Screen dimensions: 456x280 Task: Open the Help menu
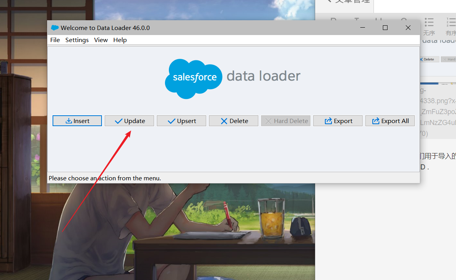click(x=120, y=40)
